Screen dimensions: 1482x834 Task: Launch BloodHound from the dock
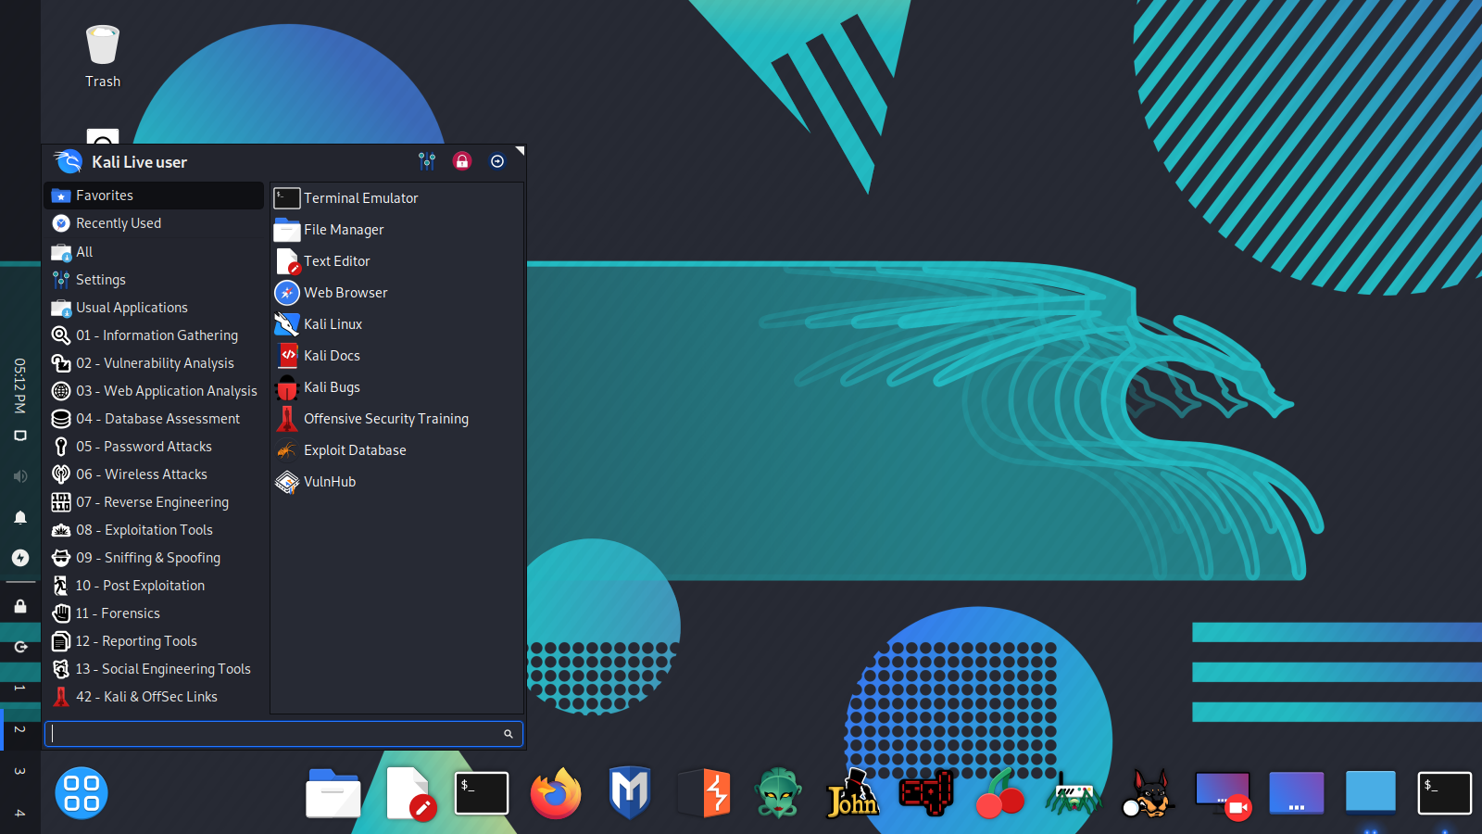coord(1149,793)
